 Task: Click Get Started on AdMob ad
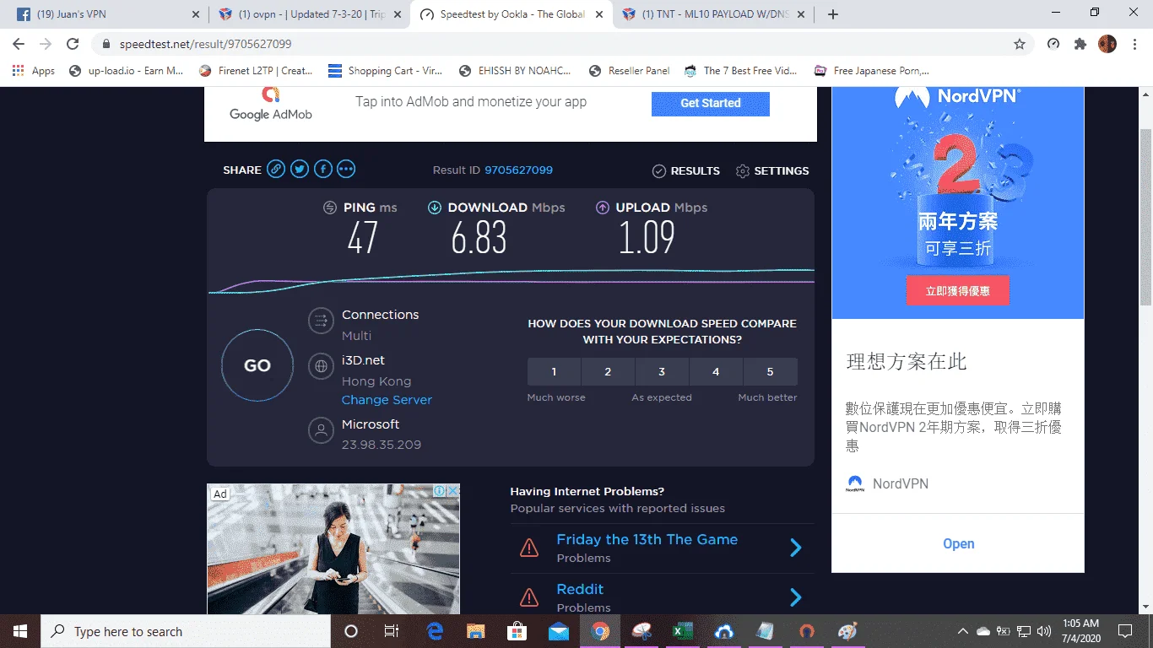(711, 103)
